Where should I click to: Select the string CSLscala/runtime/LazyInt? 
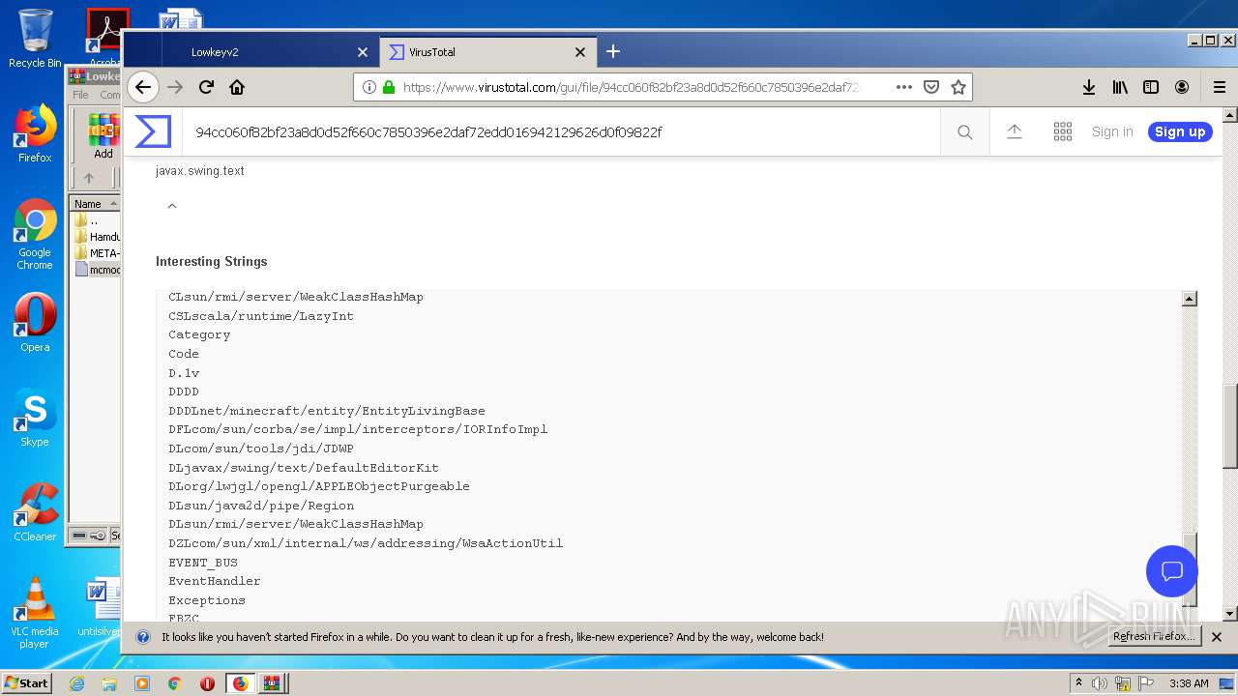coord(261,316)
